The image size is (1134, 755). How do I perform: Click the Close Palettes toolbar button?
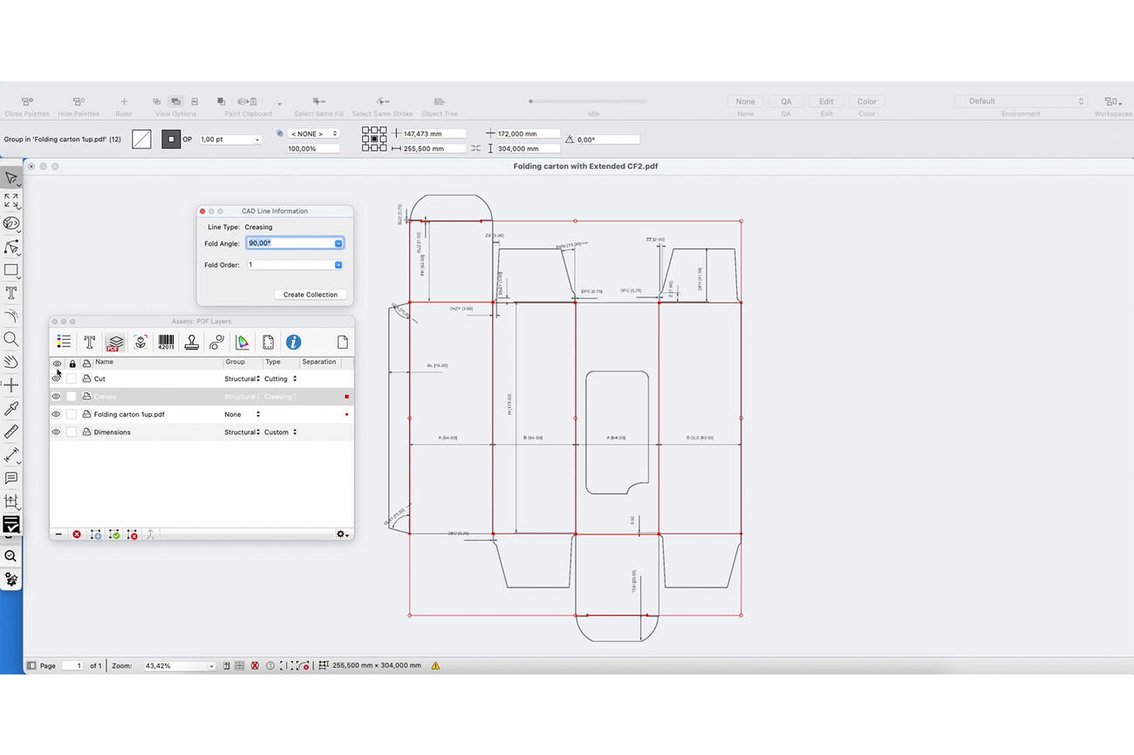(27, 106)
